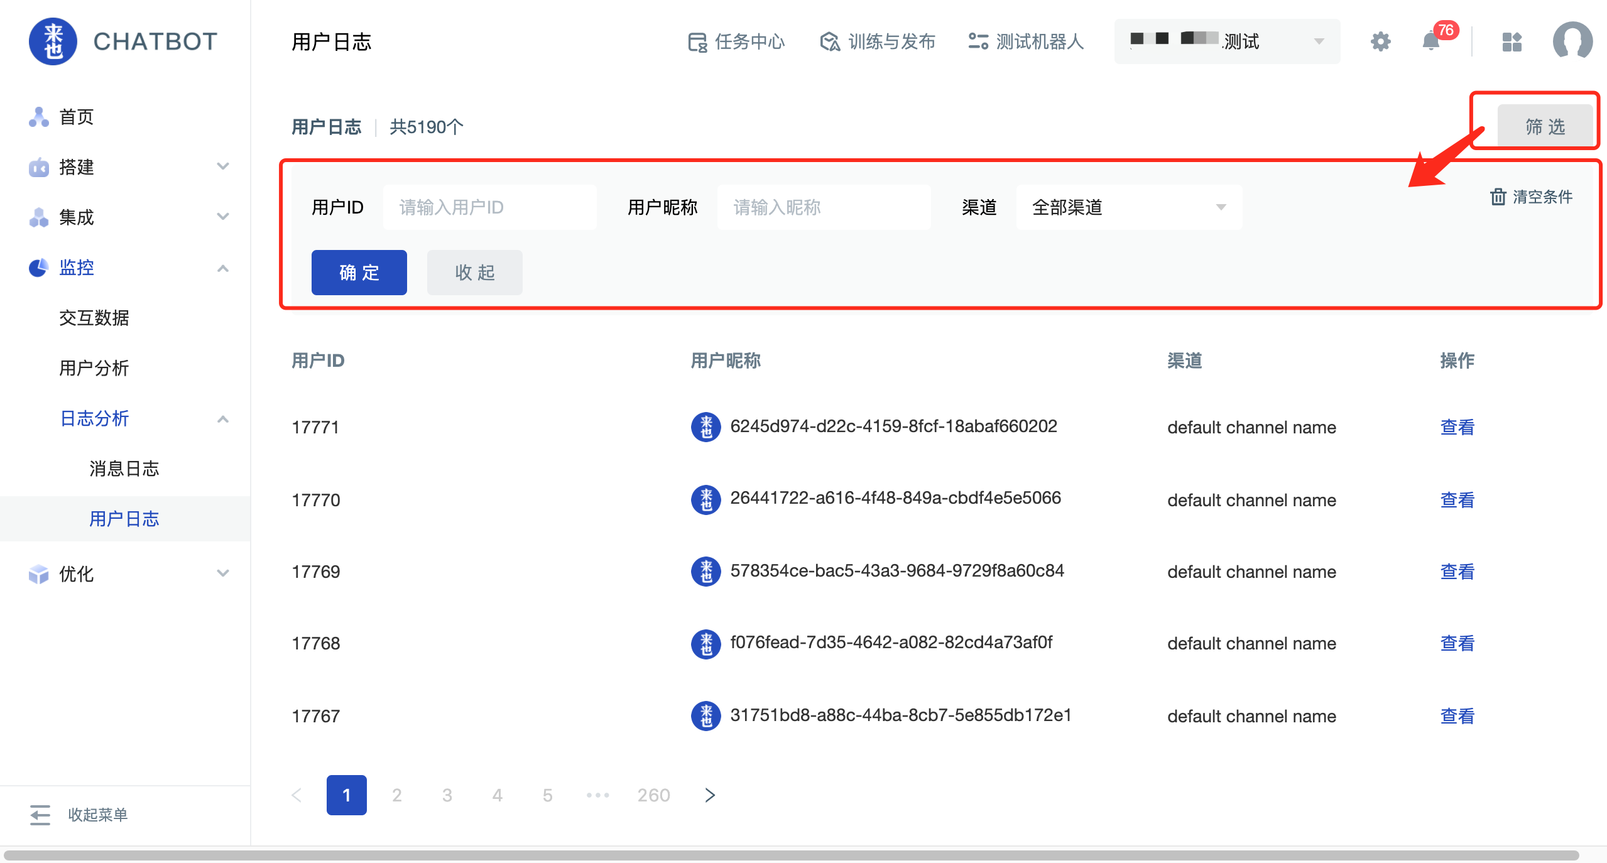The height and width of the screenshot is (863, 1607).
Task: Jump to last page 260
Action: (x=654, y=795)
